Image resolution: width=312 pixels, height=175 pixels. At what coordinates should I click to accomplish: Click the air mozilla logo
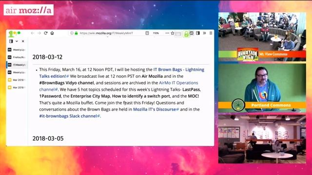tap(28, 10)
